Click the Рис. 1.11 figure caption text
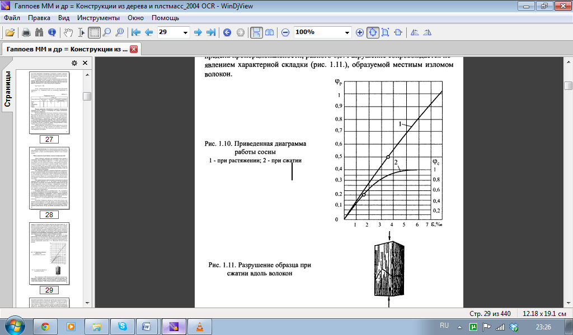 click(260, 269)
